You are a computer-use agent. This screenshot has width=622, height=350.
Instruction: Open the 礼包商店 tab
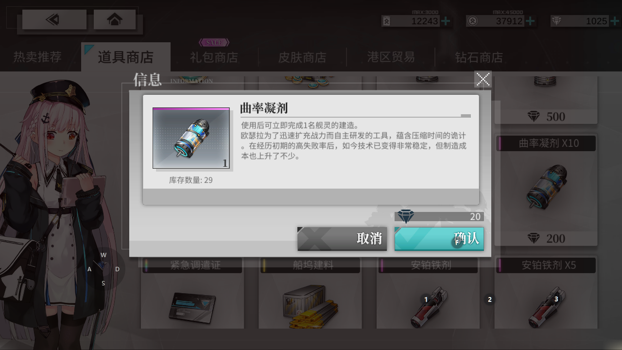click(214, 57)
